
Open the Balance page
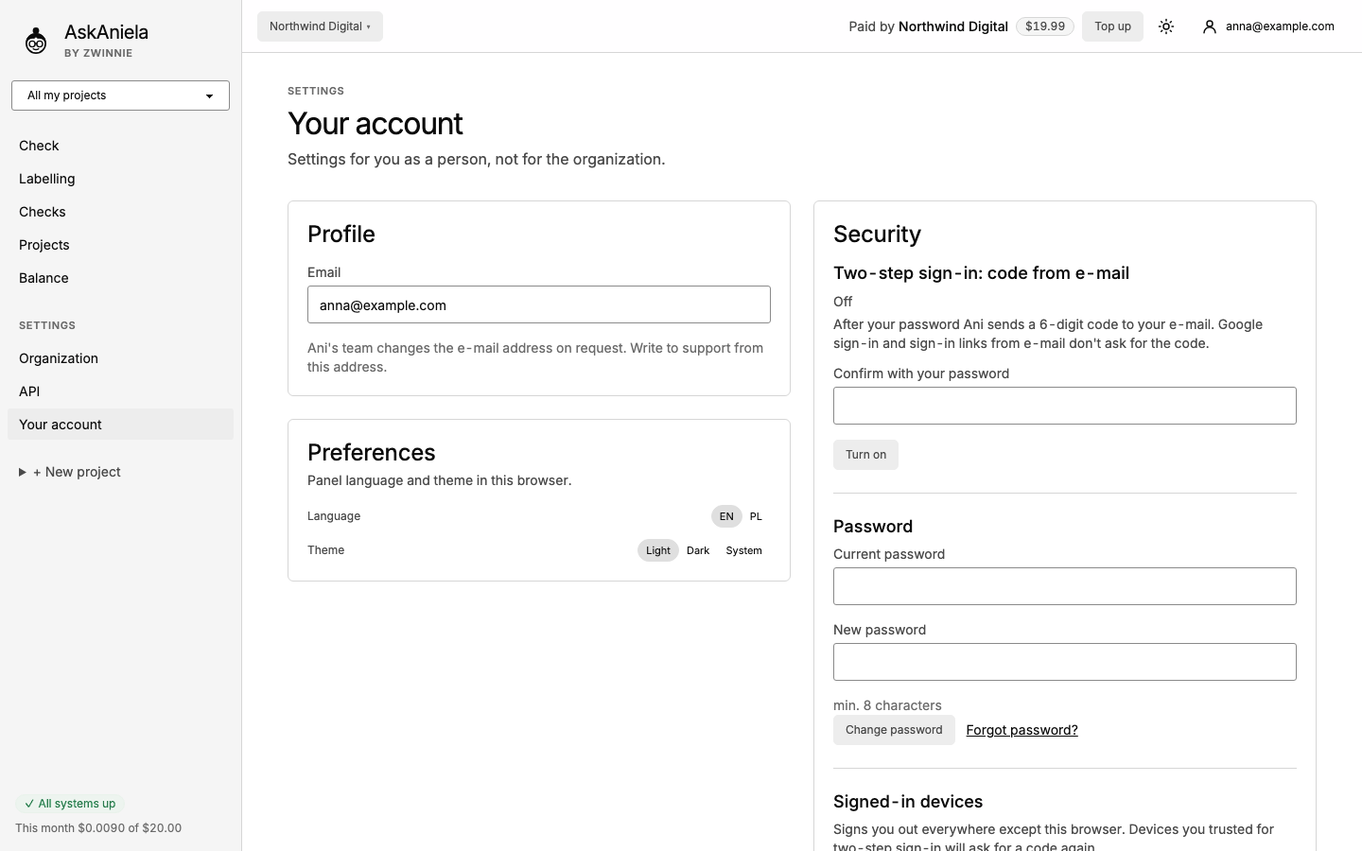(120, 278)
